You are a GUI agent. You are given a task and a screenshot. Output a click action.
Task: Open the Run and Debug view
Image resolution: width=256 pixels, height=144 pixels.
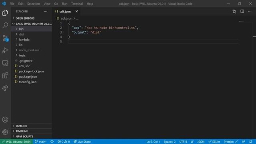pos(5,50)
